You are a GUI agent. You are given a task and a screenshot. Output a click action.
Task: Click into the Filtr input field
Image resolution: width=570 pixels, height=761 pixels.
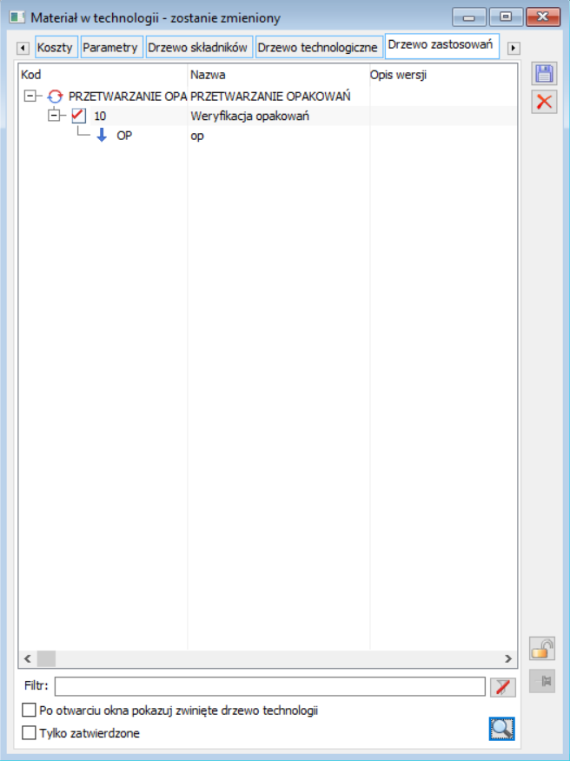pyautogui.click(x=270, y=686)
